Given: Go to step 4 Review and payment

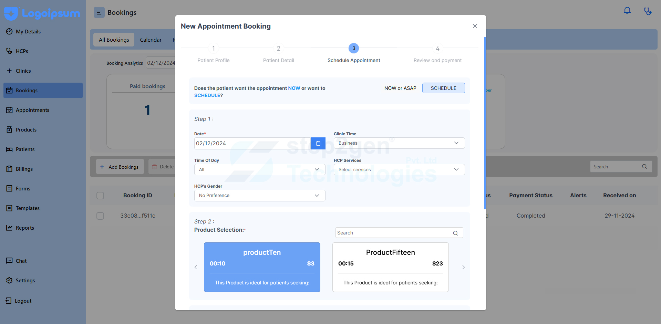Looking at the screenshot, I should click(x=437, y=53).
